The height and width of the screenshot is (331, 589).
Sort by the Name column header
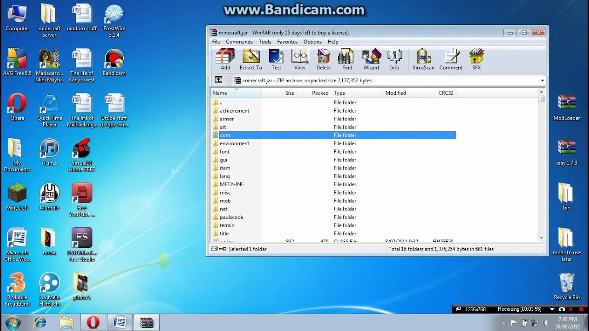237,93
